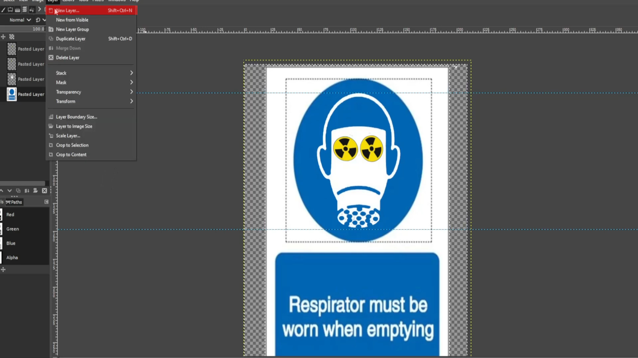Select Crop to Selection
This screenshot has width=638, height=358.
pyautogui.click(x=91, y=145)
